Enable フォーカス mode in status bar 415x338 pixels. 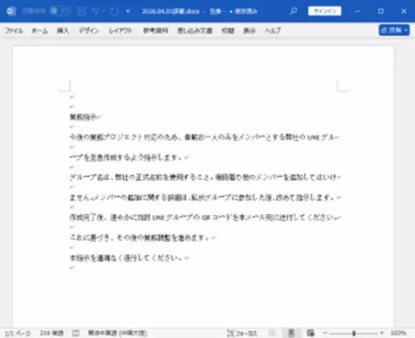coord(242,333)
